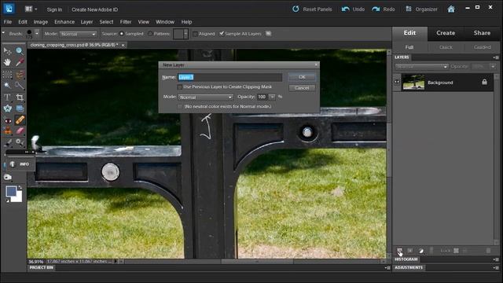This screenshot has width=503, height=283.
Task: Open the Organizer
Action: [x=421, y=9]
